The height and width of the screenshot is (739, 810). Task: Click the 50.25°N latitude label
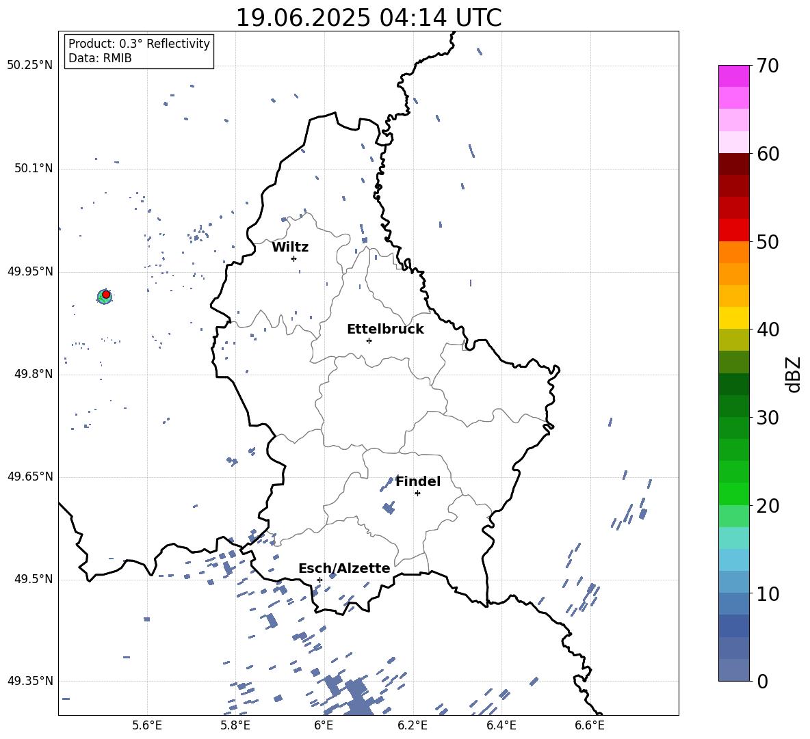click(30, 66)
